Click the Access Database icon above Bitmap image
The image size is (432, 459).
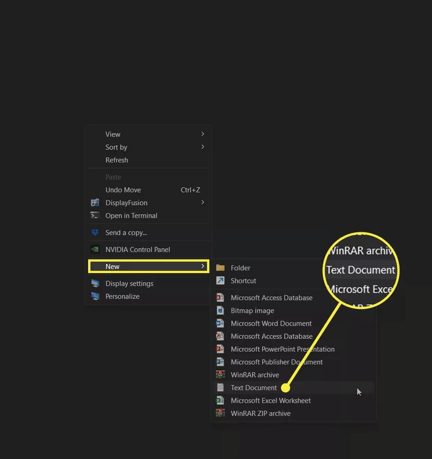click(220, 297)
